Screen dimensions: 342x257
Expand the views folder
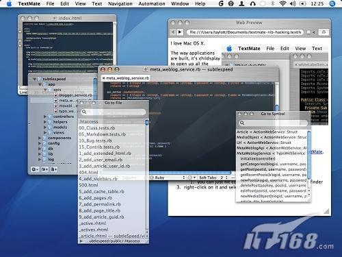(45, 133)
